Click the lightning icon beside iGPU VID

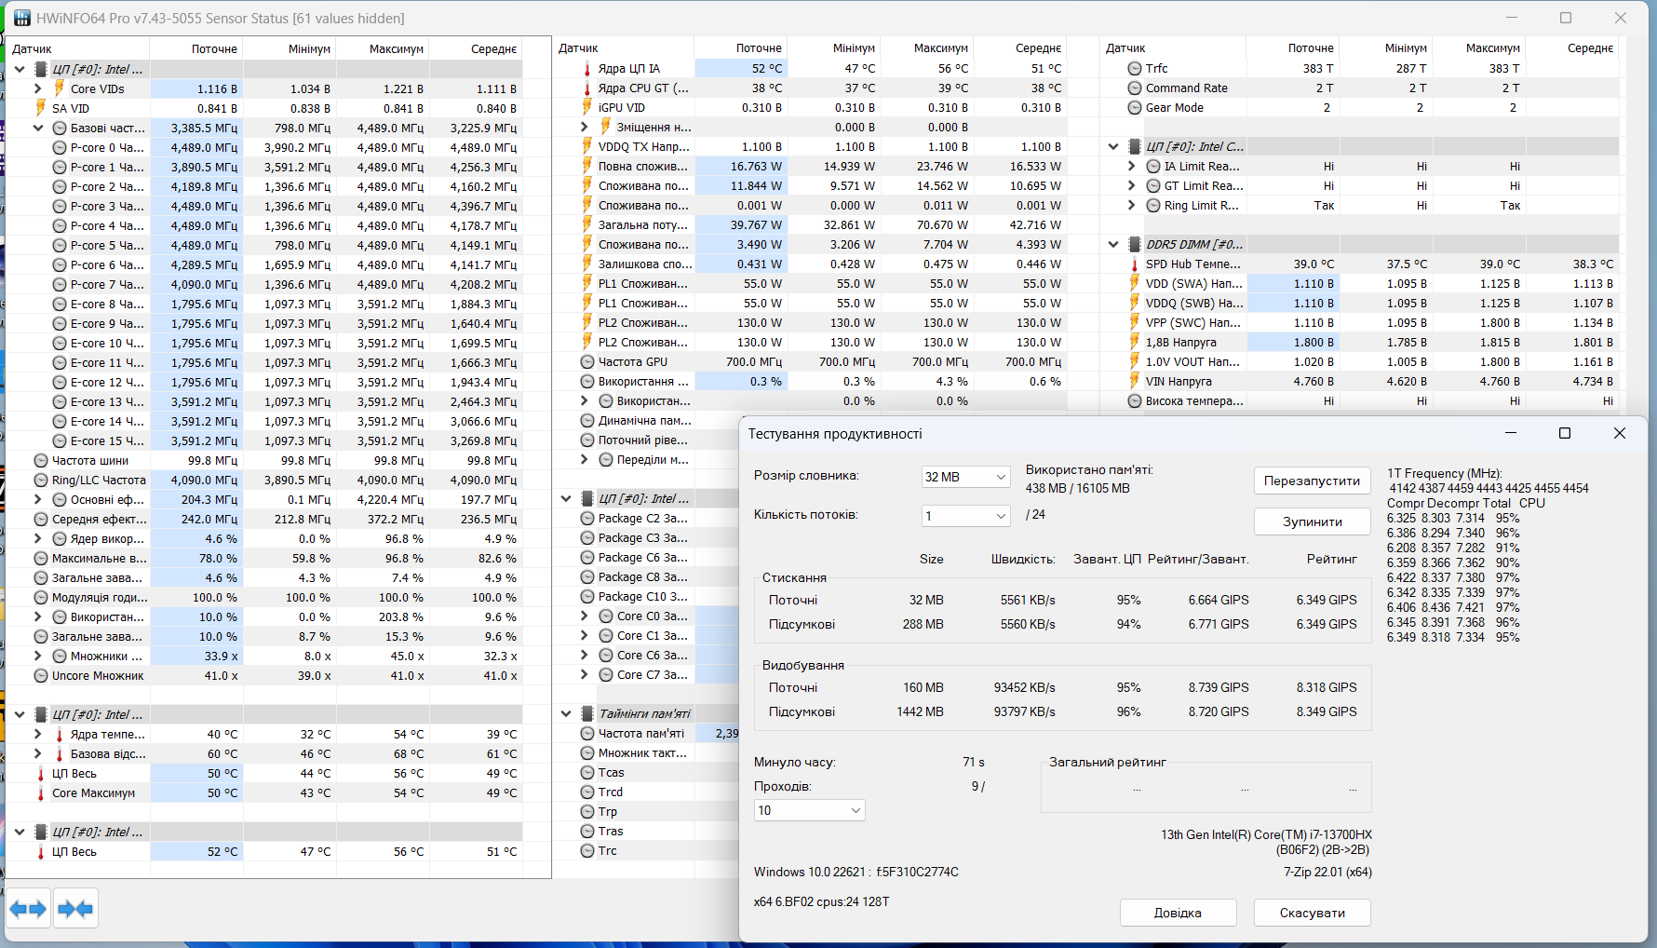point(587,107)
